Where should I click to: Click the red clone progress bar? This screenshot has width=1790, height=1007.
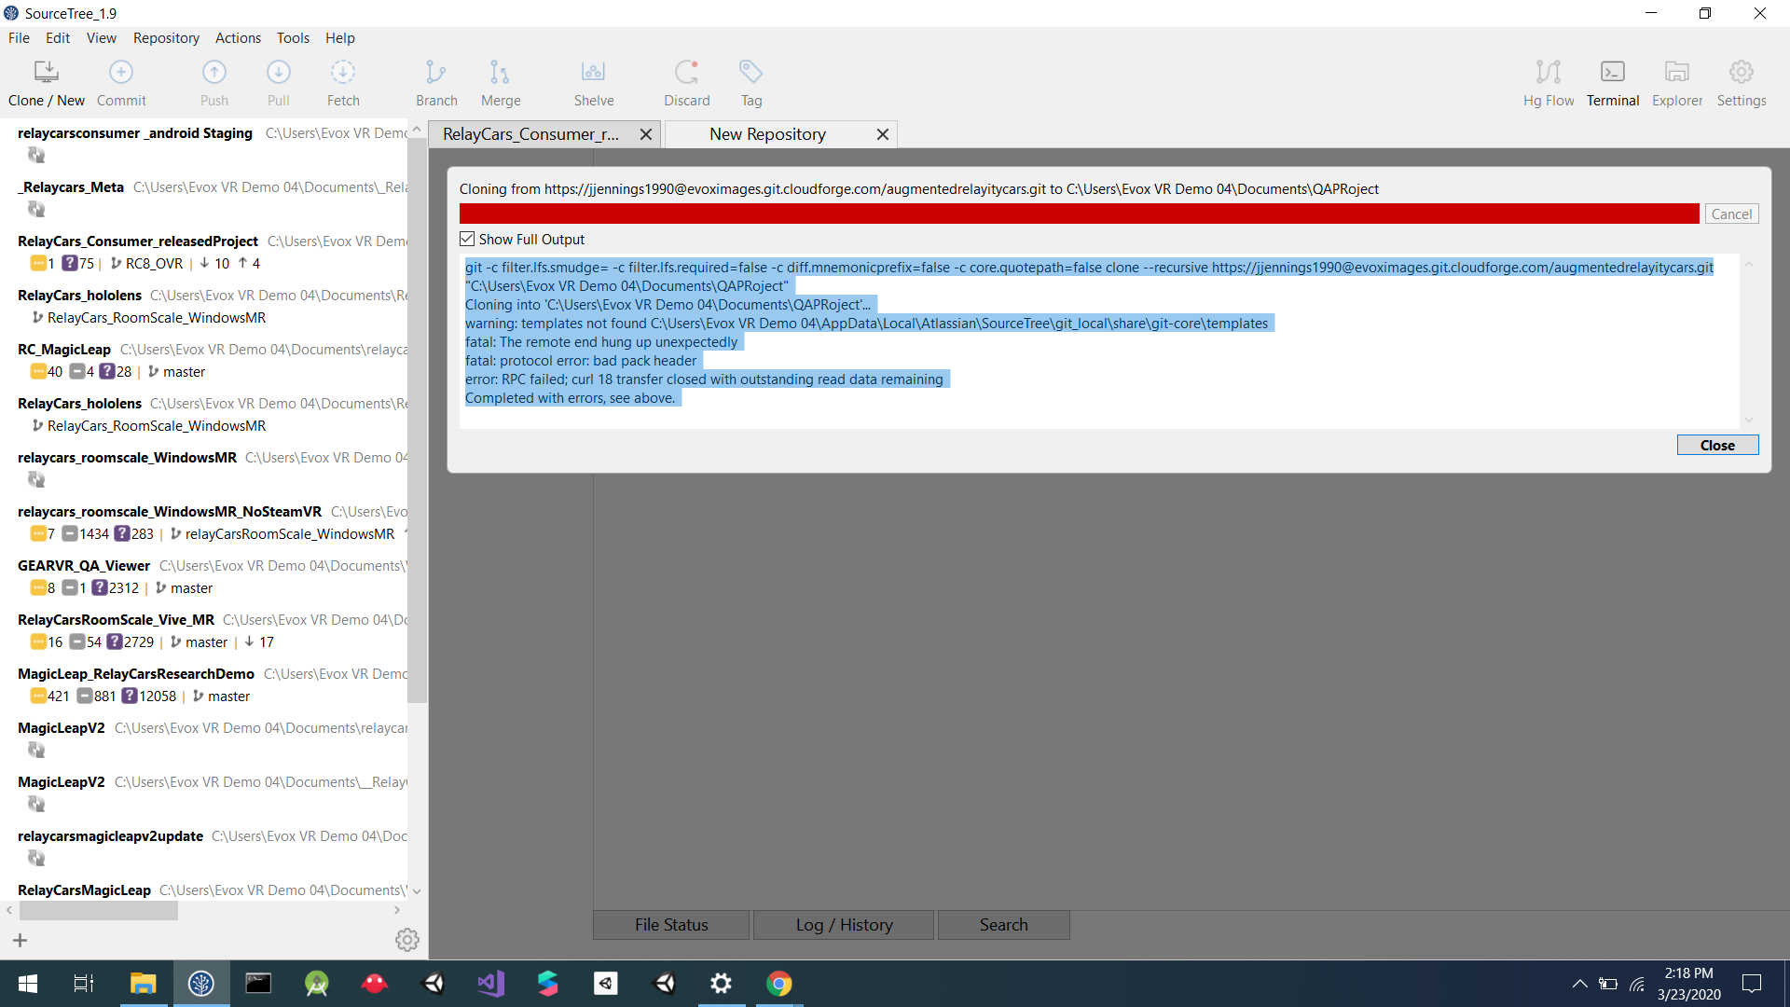coord(1079,214)
